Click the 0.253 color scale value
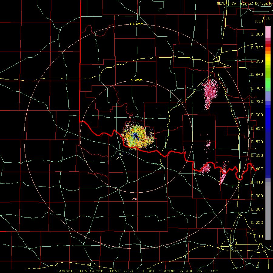This screenshot has width=273, height=273. 257,223
